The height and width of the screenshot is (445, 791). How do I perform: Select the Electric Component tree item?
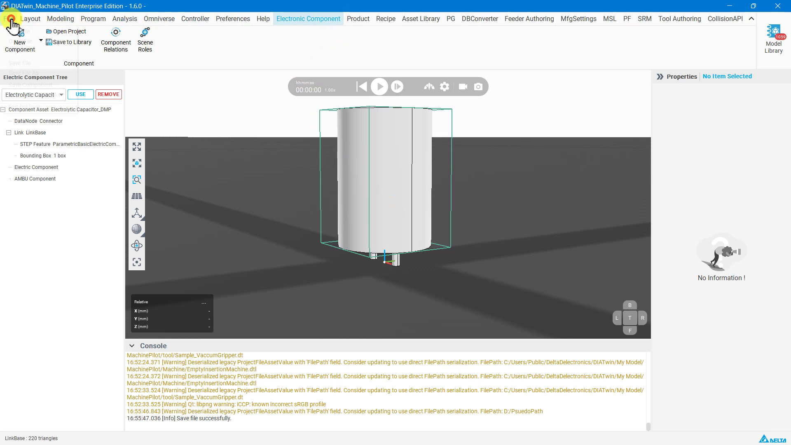36,167
